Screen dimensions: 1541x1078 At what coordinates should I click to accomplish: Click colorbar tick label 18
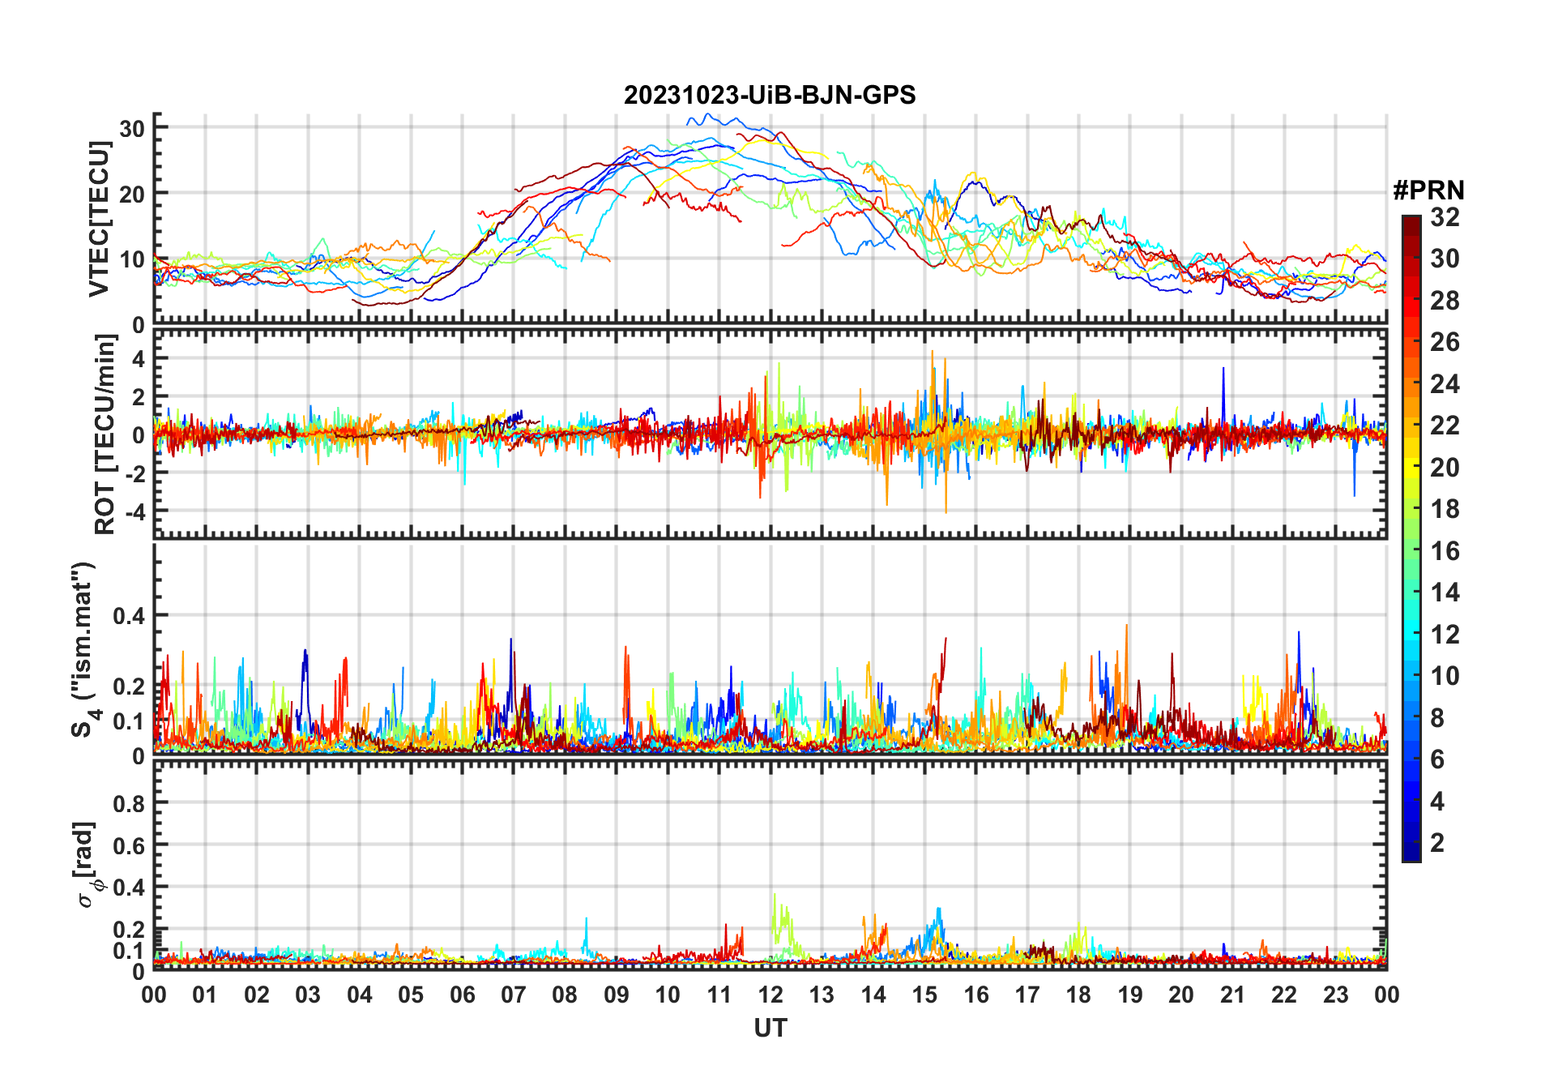tap(1445, 509)
